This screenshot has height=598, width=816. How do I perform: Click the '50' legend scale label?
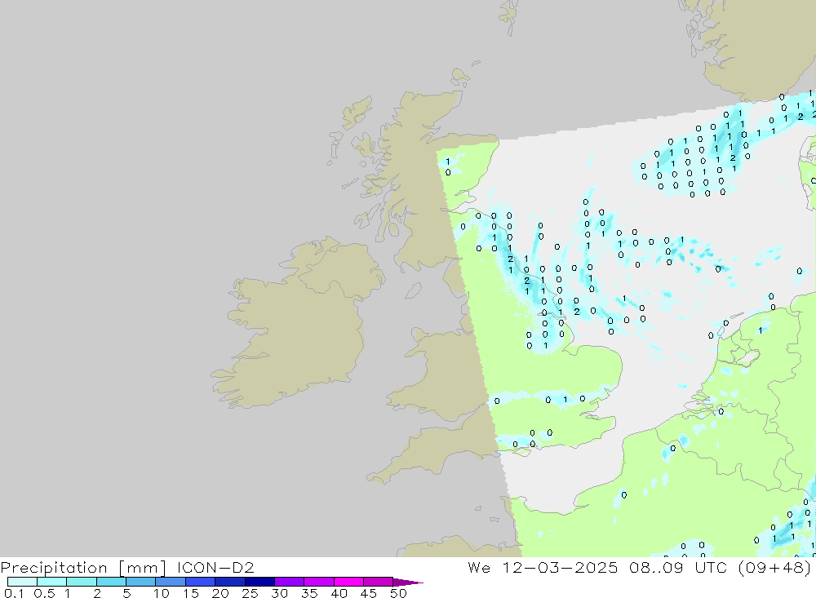coord(398,593)
